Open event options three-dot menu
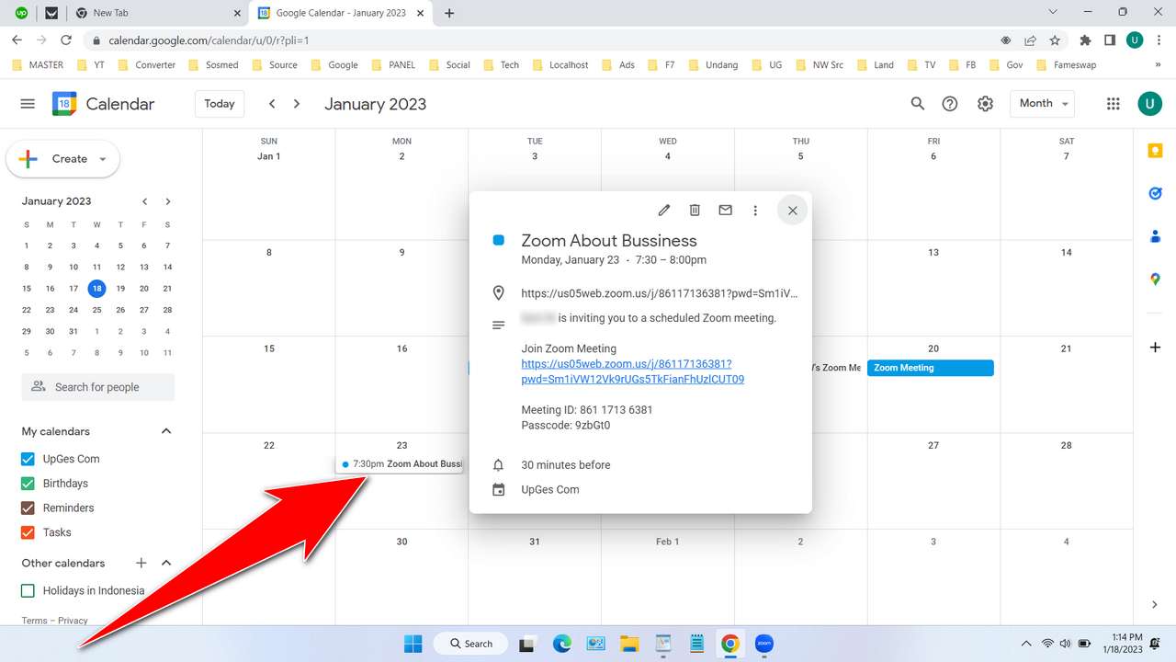Screen dimensions: 1176x662 click(755, 211)
